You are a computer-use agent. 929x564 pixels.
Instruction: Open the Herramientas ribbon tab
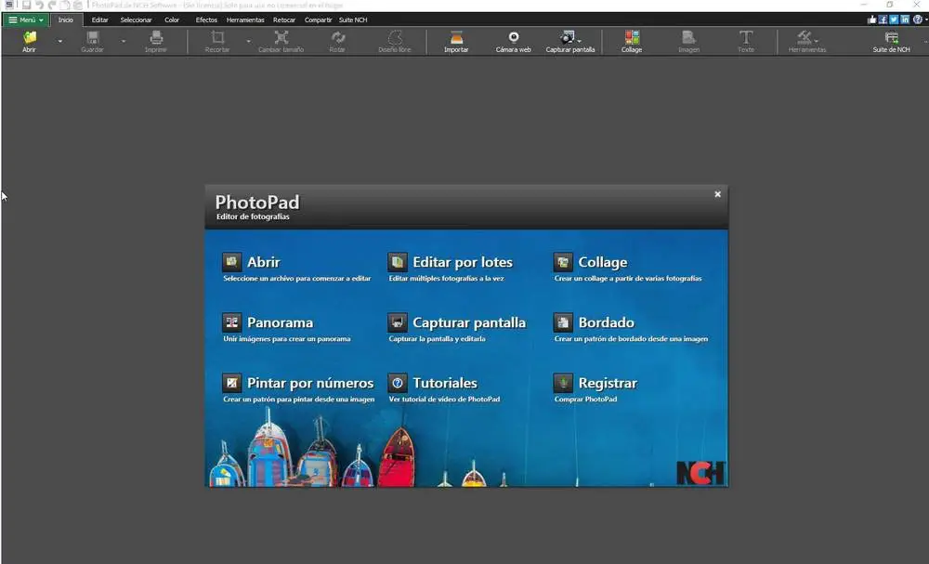(x=245, y=20)
